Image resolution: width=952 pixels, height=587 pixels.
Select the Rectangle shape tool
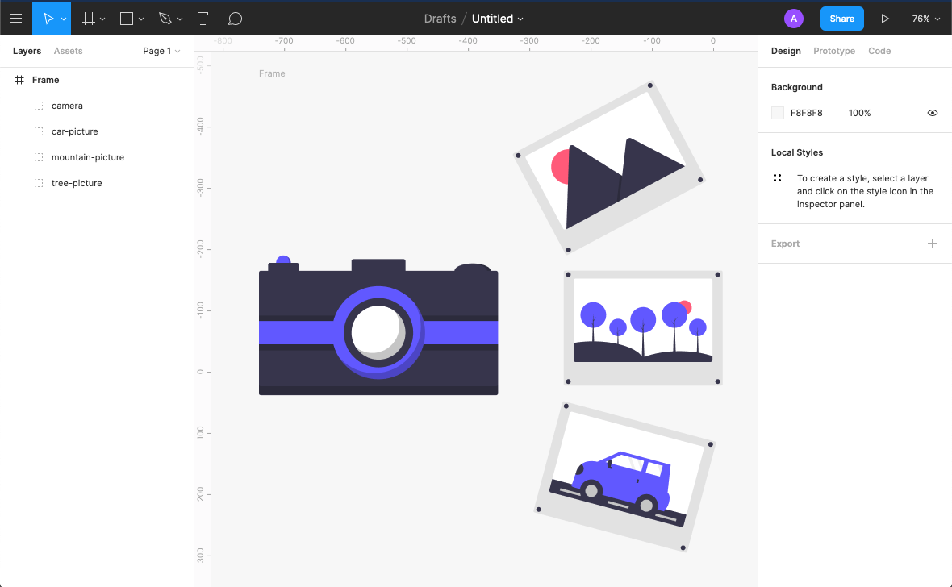[127, 18]
